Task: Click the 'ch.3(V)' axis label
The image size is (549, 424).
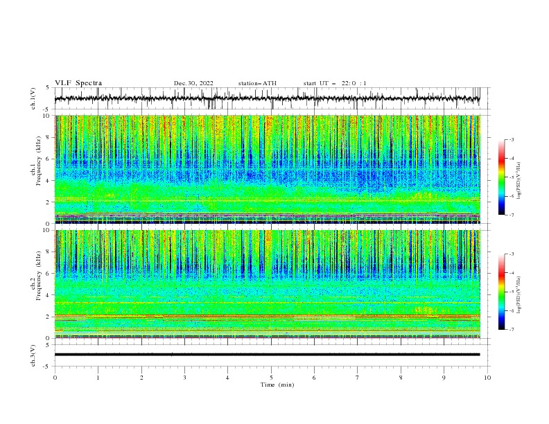Action: (x=33, y=355)
